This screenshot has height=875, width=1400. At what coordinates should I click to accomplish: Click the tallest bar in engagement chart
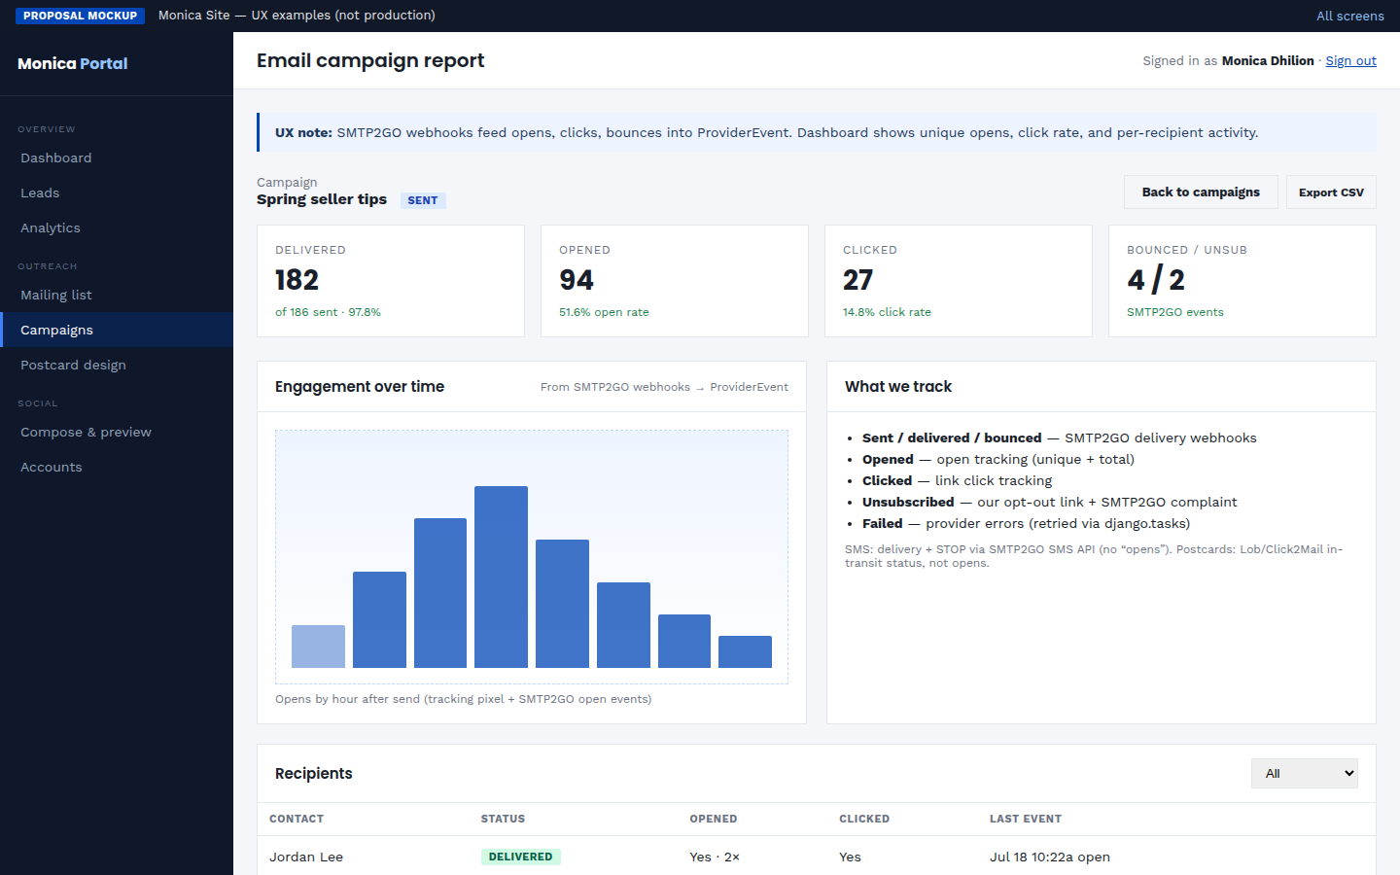[501, 577]
